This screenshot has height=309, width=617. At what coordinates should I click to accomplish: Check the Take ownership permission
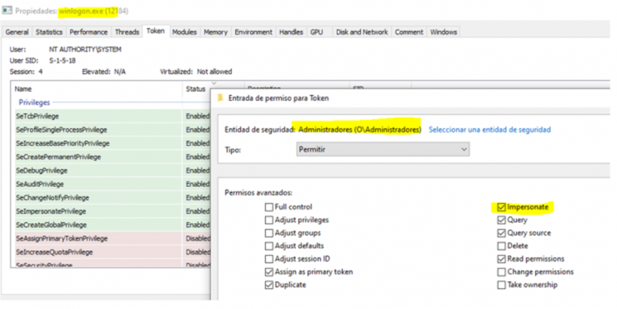point(501,285)
